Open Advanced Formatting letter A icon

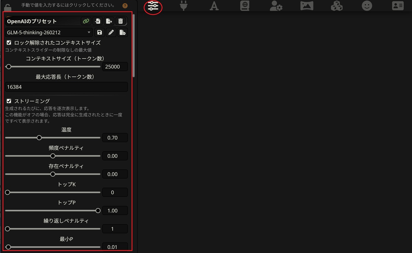pos(214,6)
